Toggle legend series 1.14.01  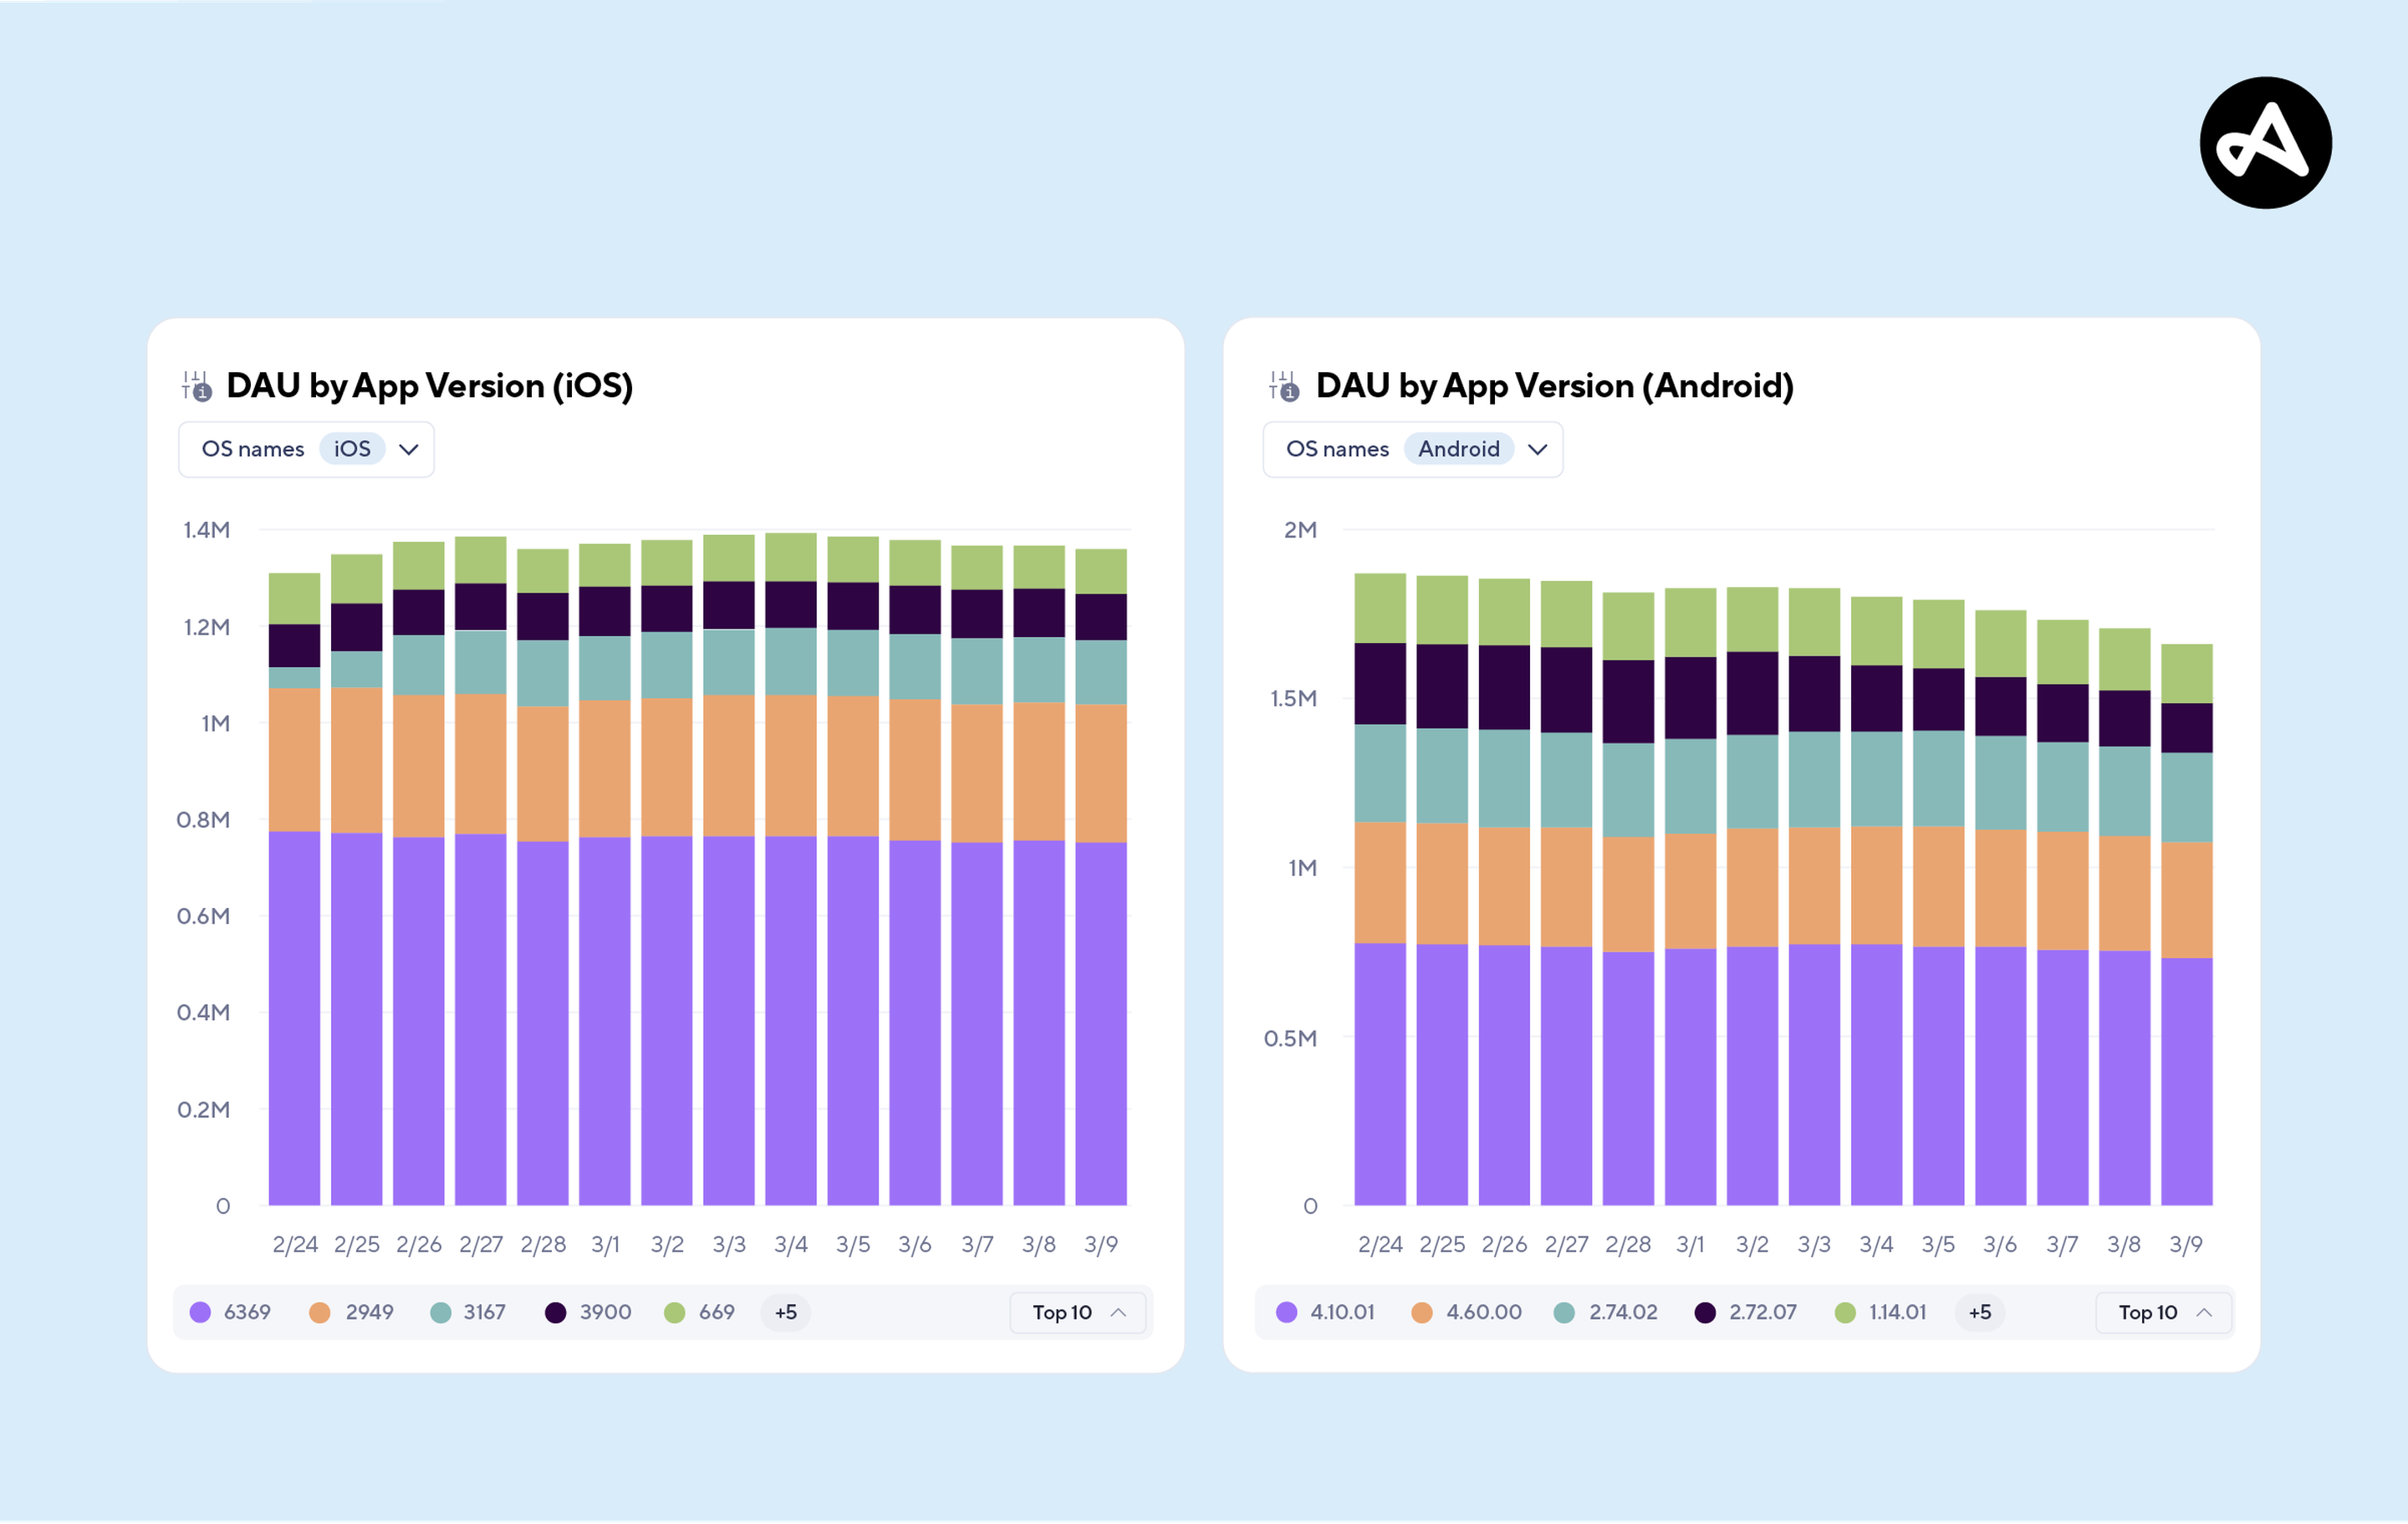coord(1880,1312)
